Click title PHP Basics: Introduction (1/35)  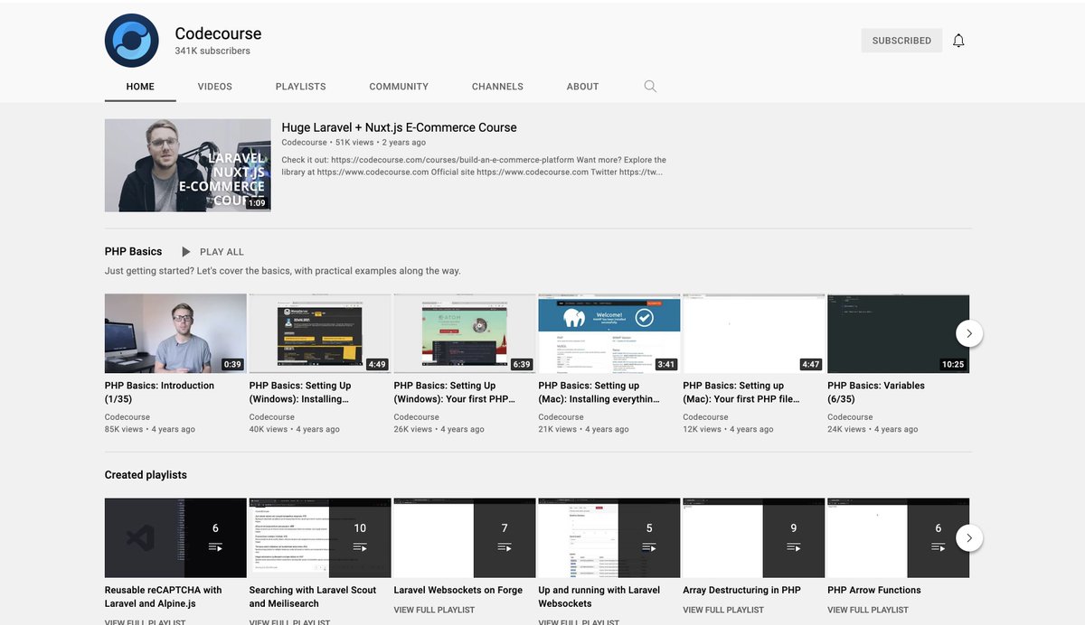(x=159, y=392)
